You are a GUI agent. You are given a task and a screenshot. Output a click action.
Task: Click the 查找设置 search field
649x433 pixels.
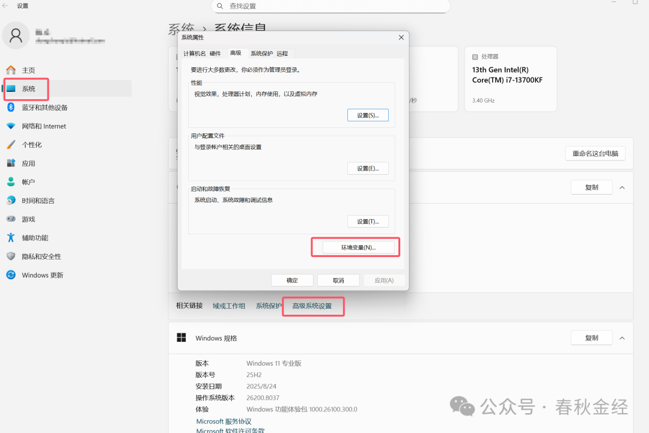(x=331, y=6)
